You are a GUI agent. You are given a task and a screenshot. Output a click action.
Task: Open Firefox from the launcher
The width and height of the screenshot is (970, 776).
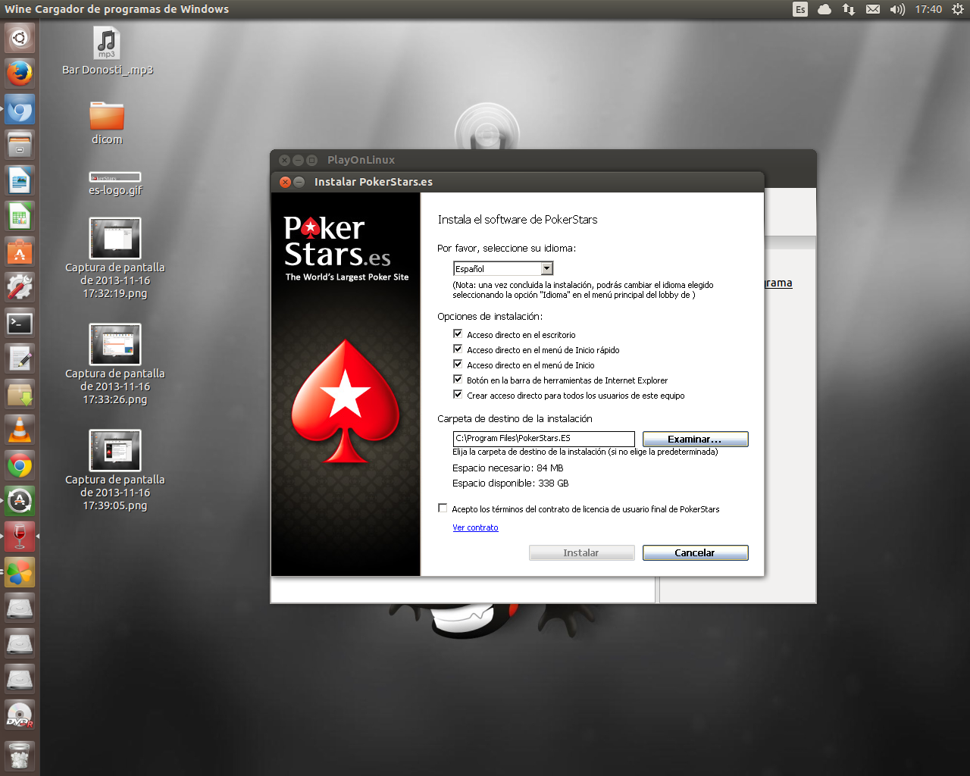click(x=20, y=74)
